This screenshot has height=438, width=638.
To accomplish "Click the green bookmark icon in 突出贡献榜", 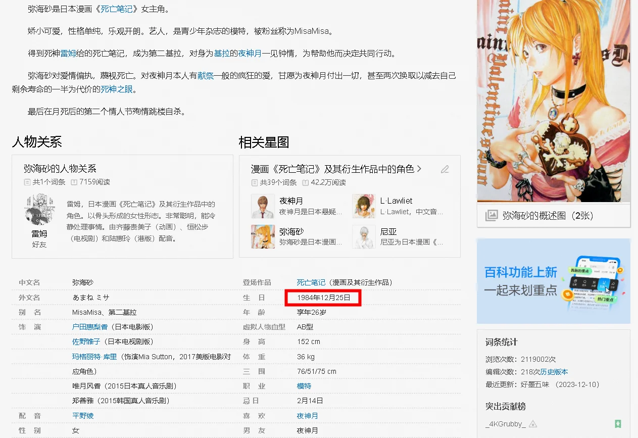I will [x=618, y=424].
